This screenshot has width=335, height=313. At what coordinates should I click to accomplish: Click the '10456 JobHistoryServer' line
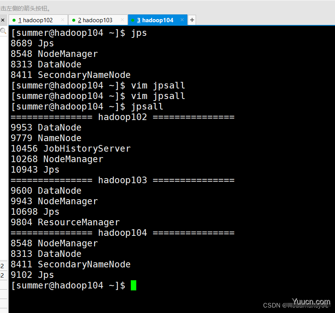pos(71,149)
